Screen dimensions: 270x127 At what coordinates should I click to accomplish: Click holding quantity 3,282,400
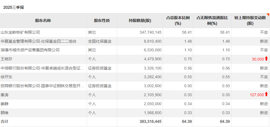click(153, 77)
